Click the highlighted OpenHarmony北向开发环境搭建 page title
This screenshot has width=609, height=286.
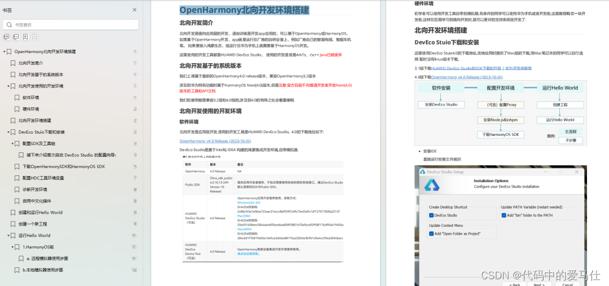point(244,10)
